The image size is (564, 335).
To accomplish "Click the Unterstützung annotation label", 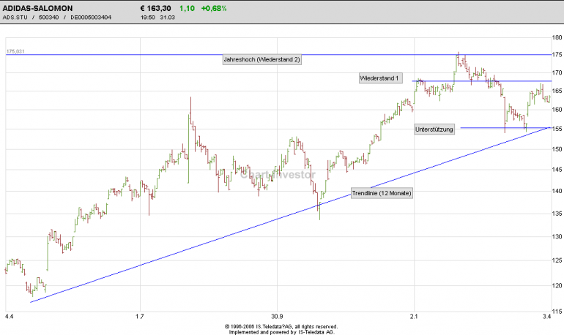I will [x=434, y=129].
